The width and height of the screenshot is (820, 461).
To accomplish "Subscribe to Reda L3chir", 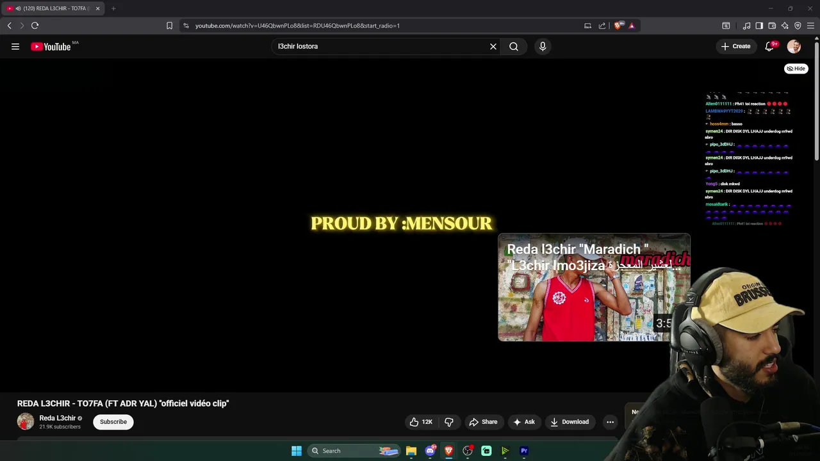I will pos(113,421).
